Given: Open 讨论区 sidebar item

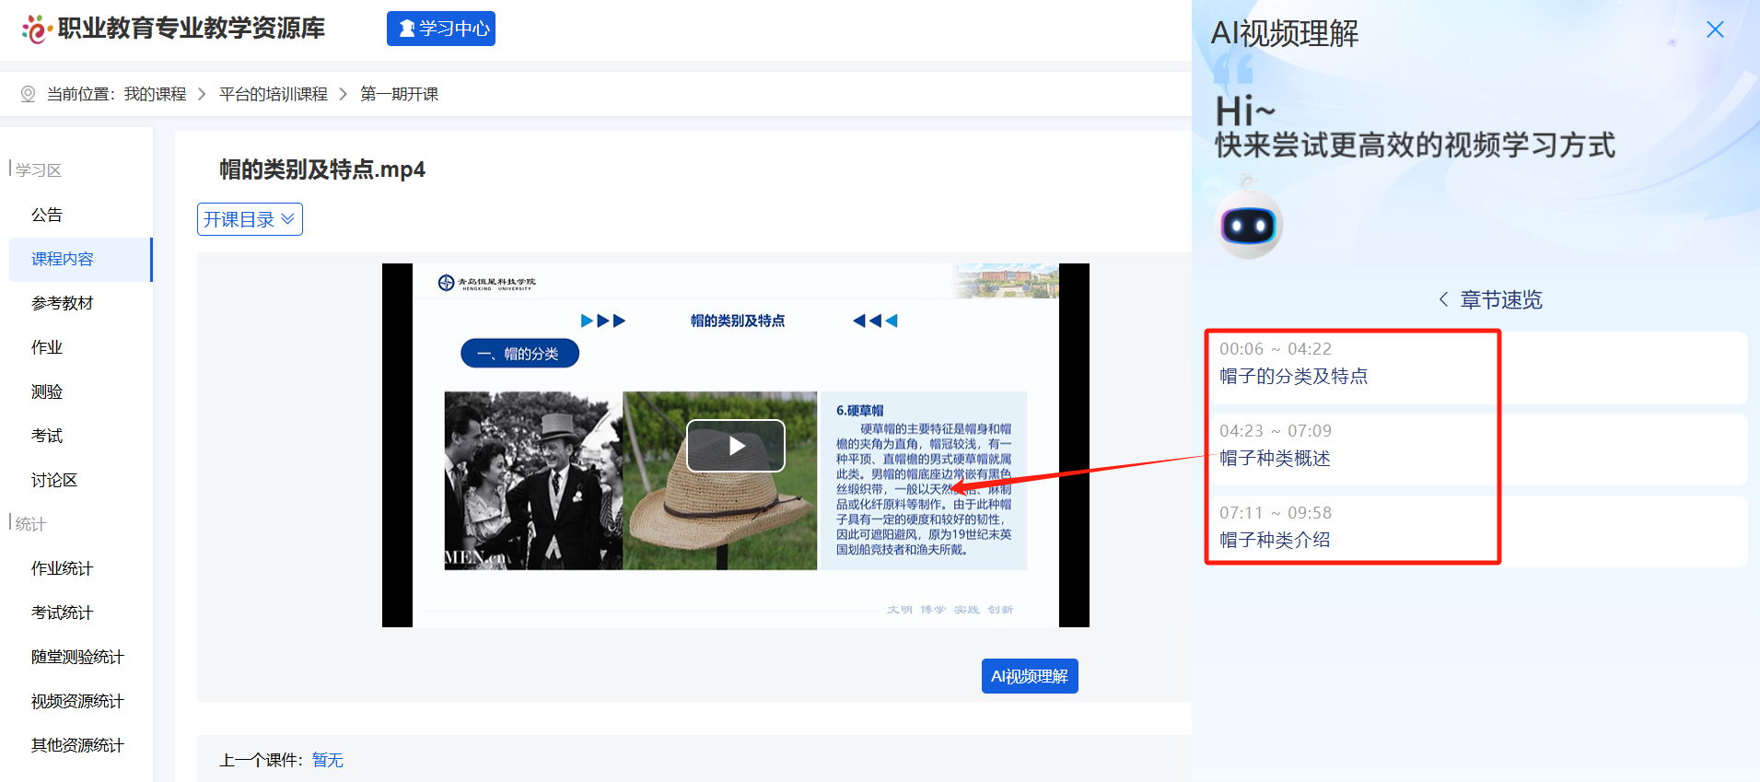Looking at the screenshot, I should 54,480.
